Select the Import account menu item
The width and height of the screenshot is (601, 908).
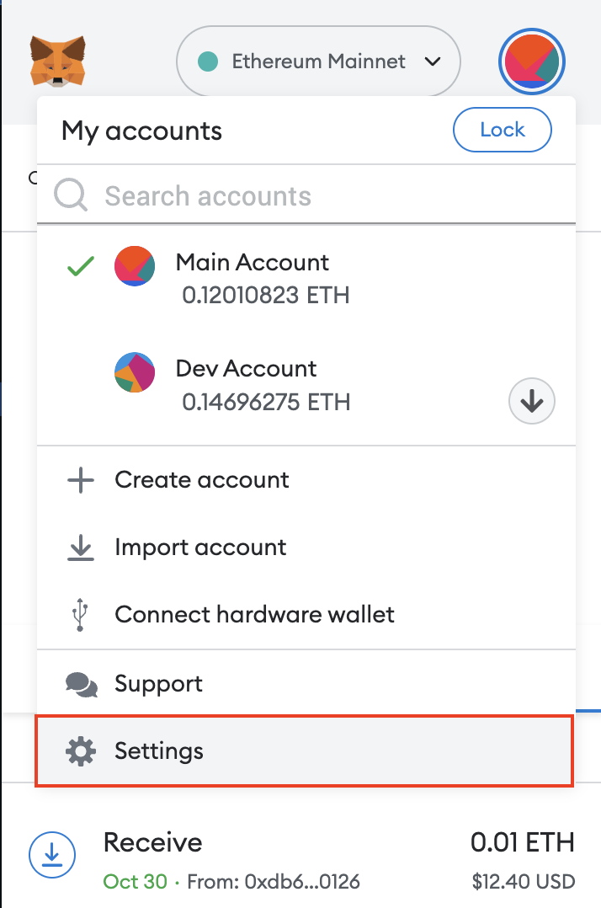200,547
